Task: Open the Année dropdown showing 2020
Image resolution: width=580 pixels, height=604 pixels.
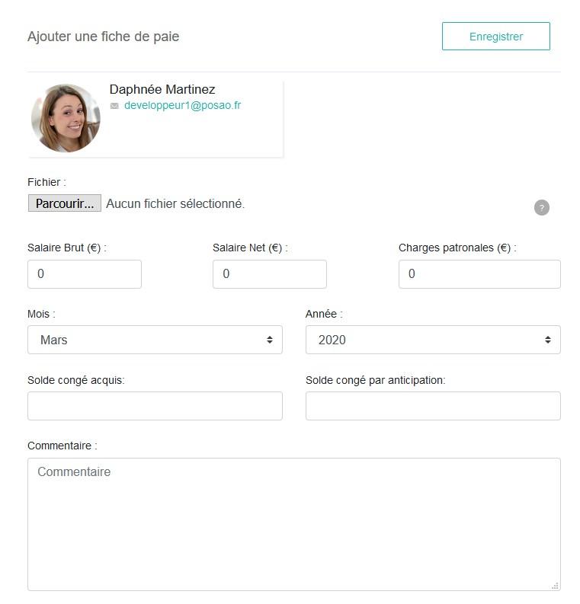Action: [433, 340]
